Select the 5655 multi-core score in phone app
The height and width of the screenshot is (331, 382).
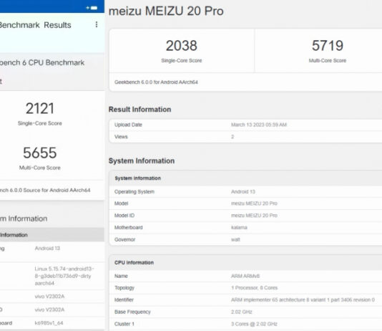click(x=40, y=153)
